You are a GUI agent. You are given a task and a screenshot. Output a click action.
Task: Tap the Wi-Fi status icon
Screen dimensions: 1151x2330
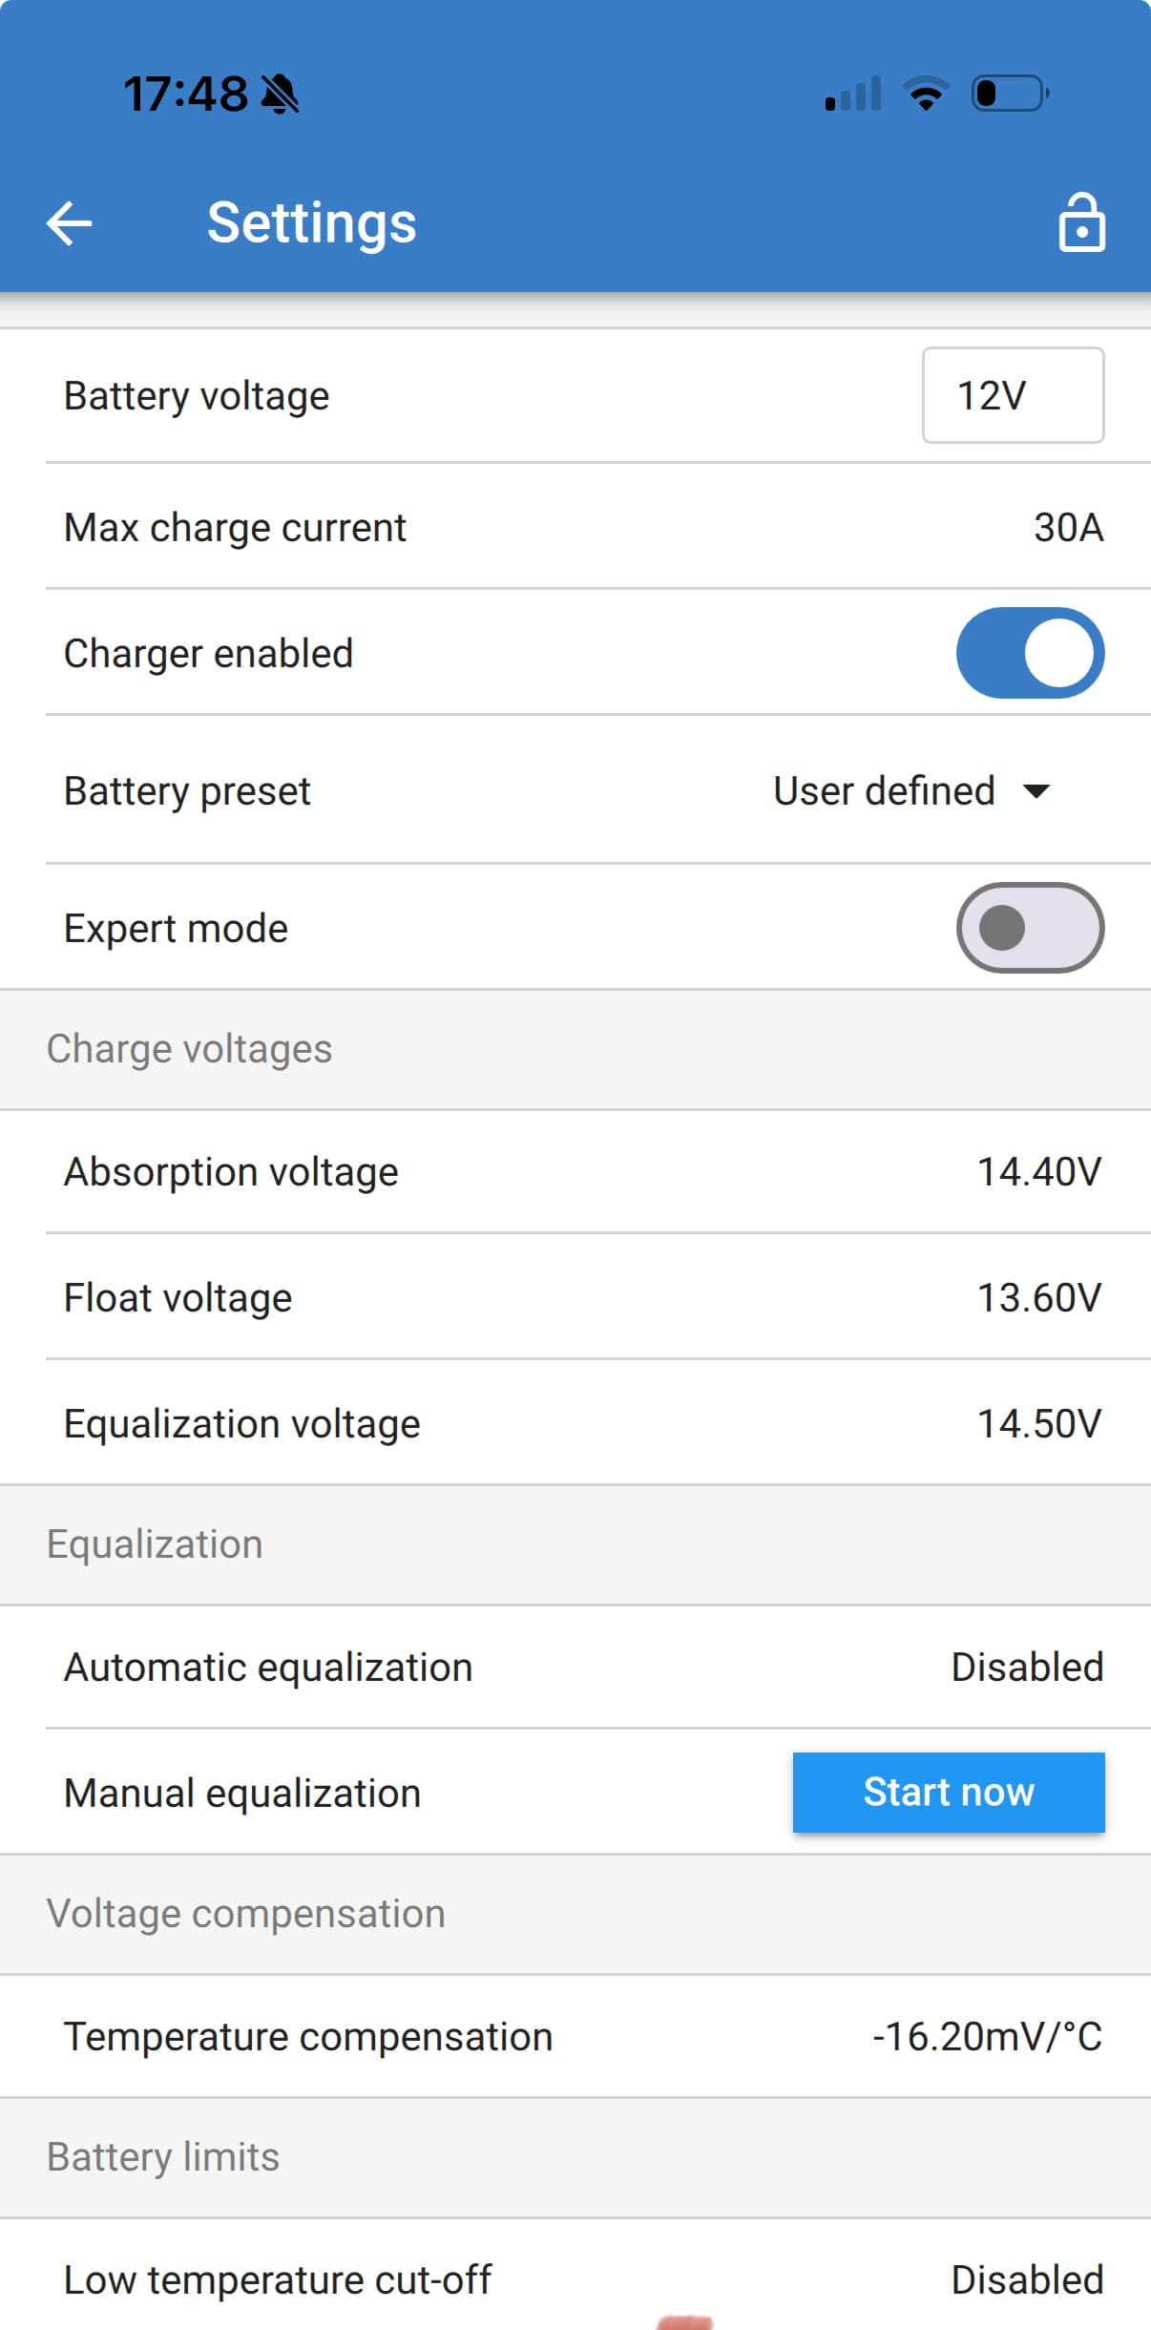pos(926,94)
